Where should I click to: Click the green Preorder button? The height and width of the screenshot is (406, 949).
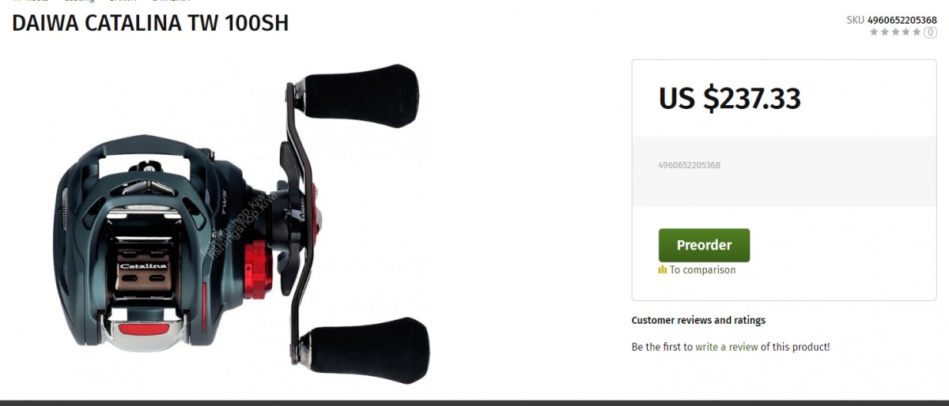(704, 245)
